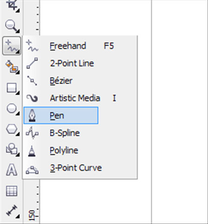Select the Smart Fill tool icon
The image size is (208, 224).
(12, 67)
